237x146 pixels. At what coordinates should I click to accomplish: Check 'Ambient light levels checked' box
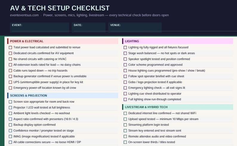click(10, 113)
